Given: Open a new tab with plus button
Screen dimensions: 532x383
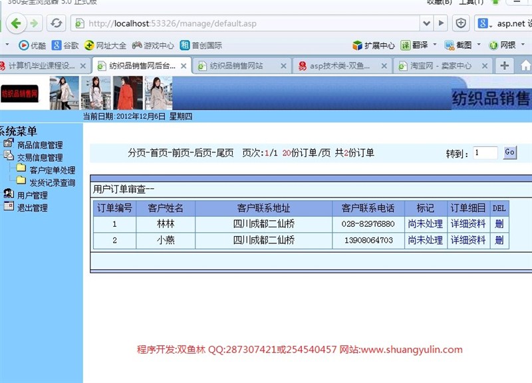Looking at the screenshot, I should point(505,65).
